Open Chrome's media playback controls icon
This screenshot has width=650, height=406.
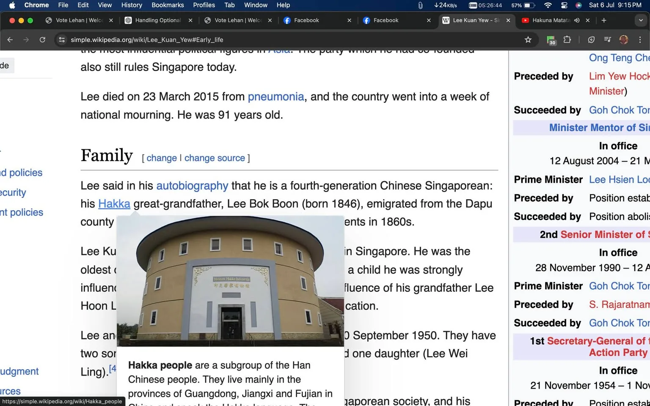[607, 39]
